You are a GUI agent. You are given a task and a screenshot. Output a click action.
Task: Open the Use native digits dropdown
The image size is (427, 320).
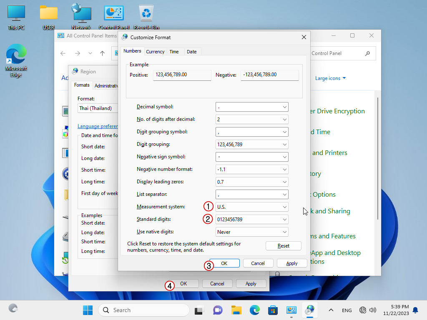252,232
